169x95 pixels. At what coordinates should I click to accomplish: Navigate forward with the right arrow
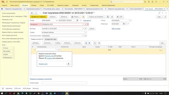click(x=36, y=13)
